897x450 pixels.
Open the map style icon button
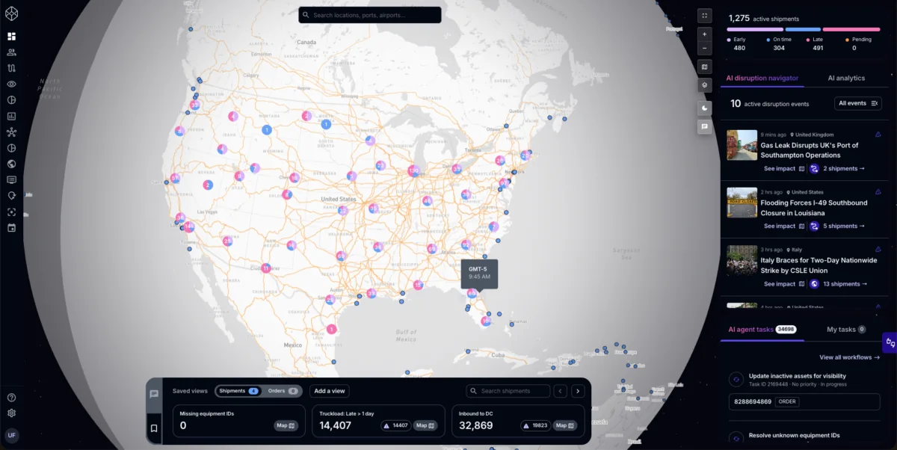coord(704,67)
